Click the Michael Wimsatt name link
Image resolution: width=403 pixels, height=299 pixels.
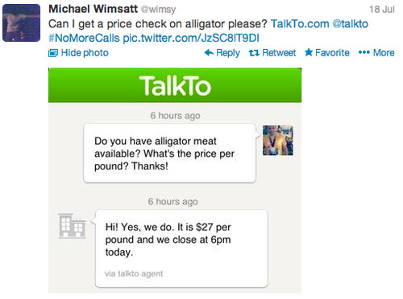click(93, 9)
